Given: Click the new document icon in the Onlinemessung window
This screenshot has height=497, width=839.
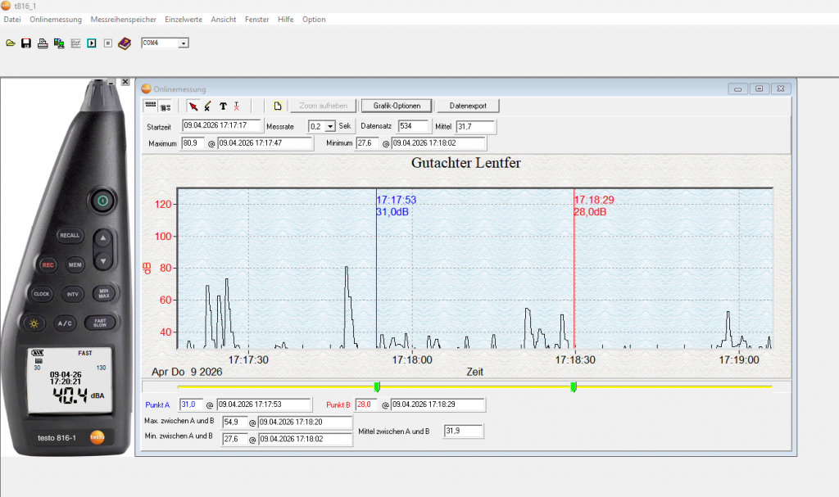Looking at the screenshot, I should pyautogui.click(x=277, y=106).
